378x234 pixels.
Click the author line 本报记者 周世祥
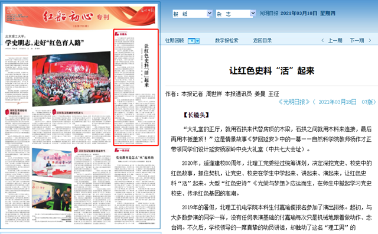click(x=201, y=94)
